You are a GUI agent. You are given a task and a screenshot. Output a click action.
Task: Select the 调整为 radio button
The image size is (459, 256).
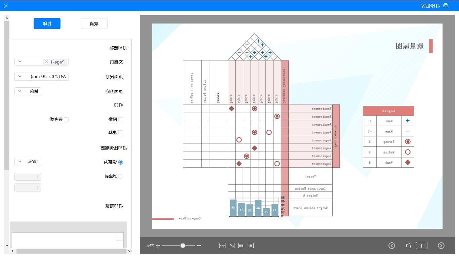tap(121, 162)
